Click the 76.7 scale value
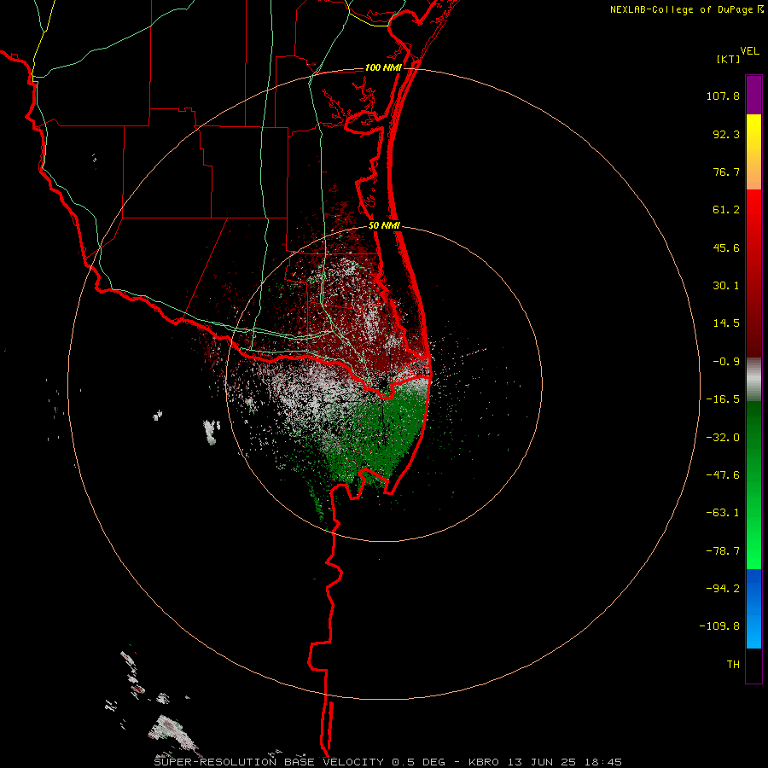This screenshot has width=768, height=768. (x=726, y=172)
